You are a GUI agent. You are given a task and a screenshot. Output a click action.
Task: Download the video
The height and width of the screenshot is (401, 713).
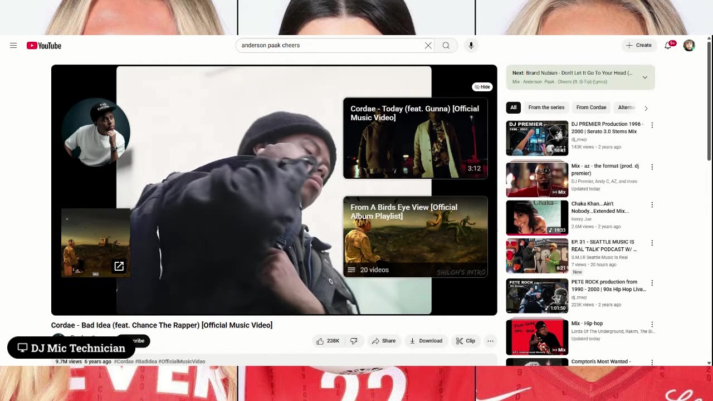(426, 341)
